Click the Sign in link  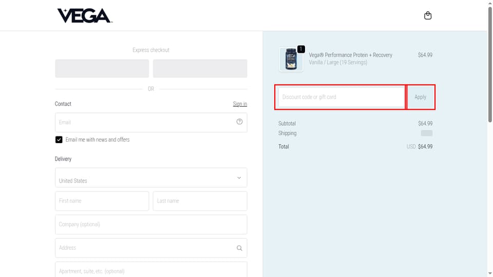(240, 104)
